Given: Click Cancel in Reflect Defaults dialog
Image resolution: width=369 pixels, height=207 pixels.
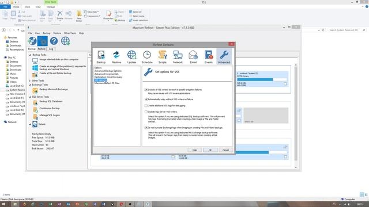Looking at the screenshot, I should pos(225,150).
